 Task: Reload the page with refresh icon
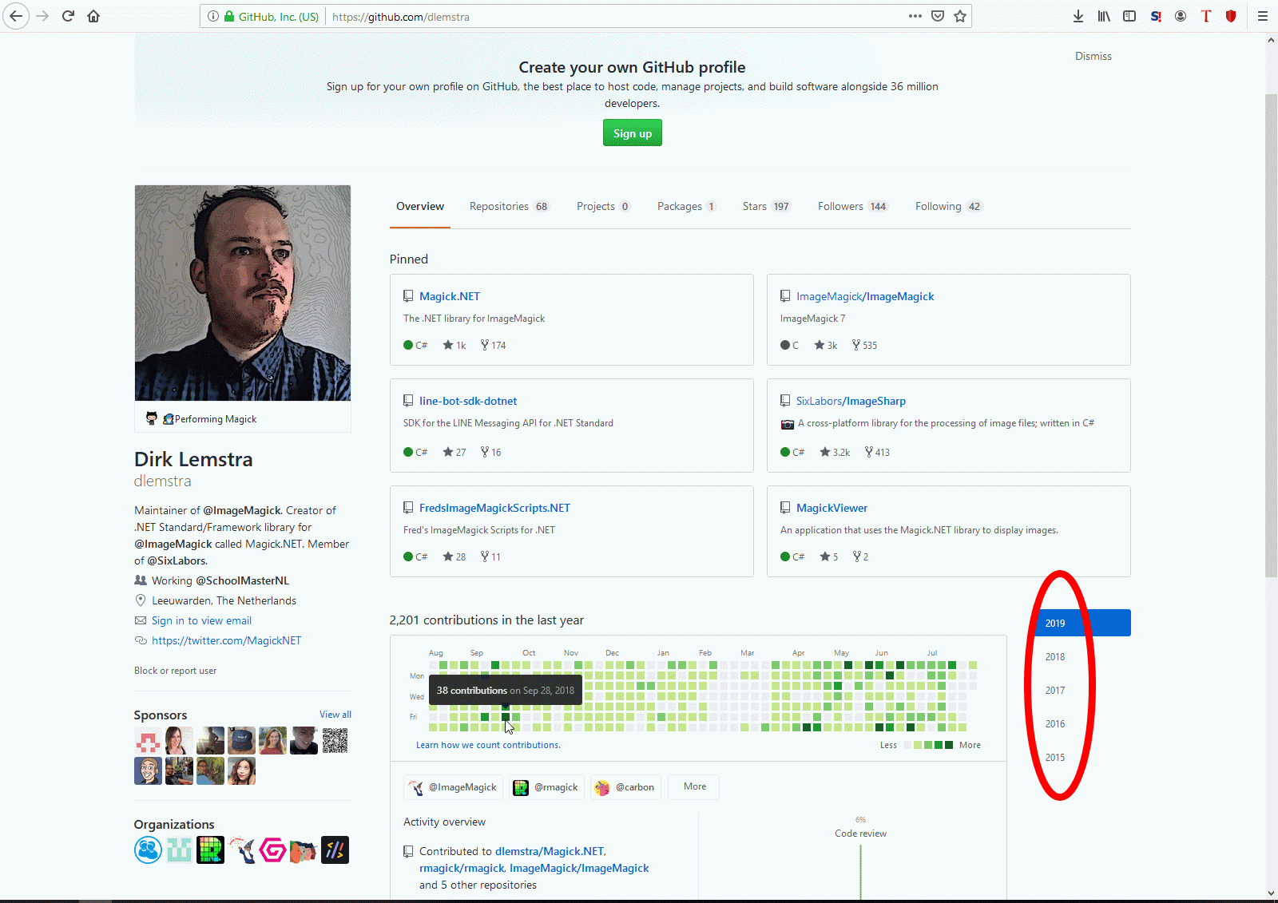click(x=68, y=16)
